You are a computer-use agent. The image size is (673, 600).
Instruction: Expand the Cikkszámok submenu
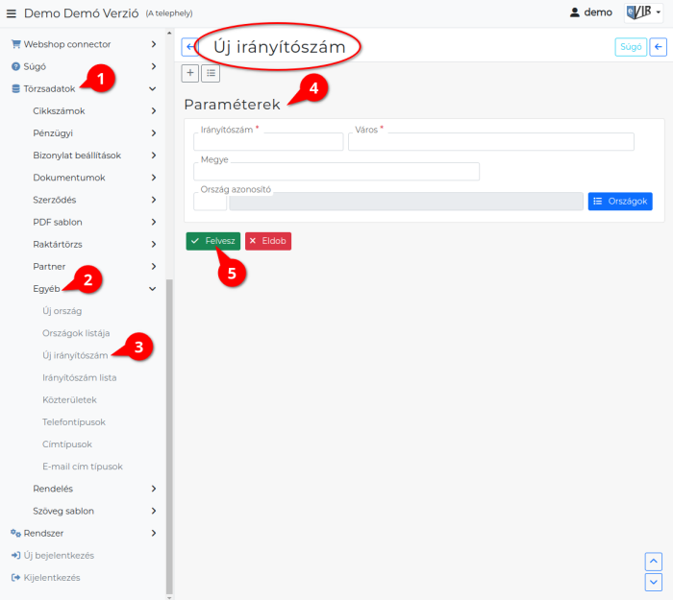[154, 111]
